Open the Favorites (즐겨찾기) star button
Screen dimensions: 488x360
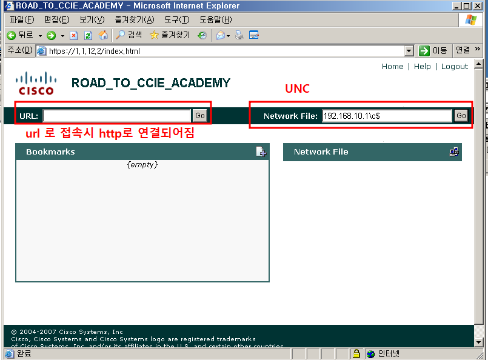(x=170, y=35)
